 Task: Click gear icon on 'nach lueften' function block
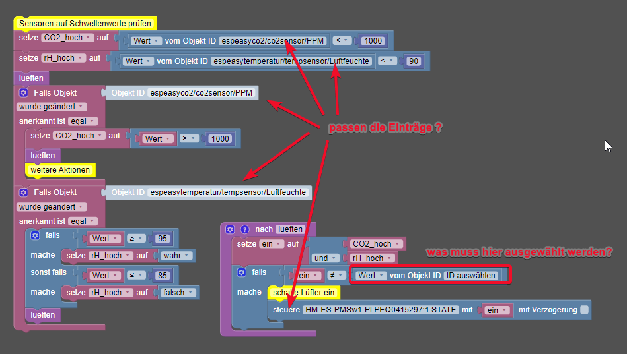[229, 229]
